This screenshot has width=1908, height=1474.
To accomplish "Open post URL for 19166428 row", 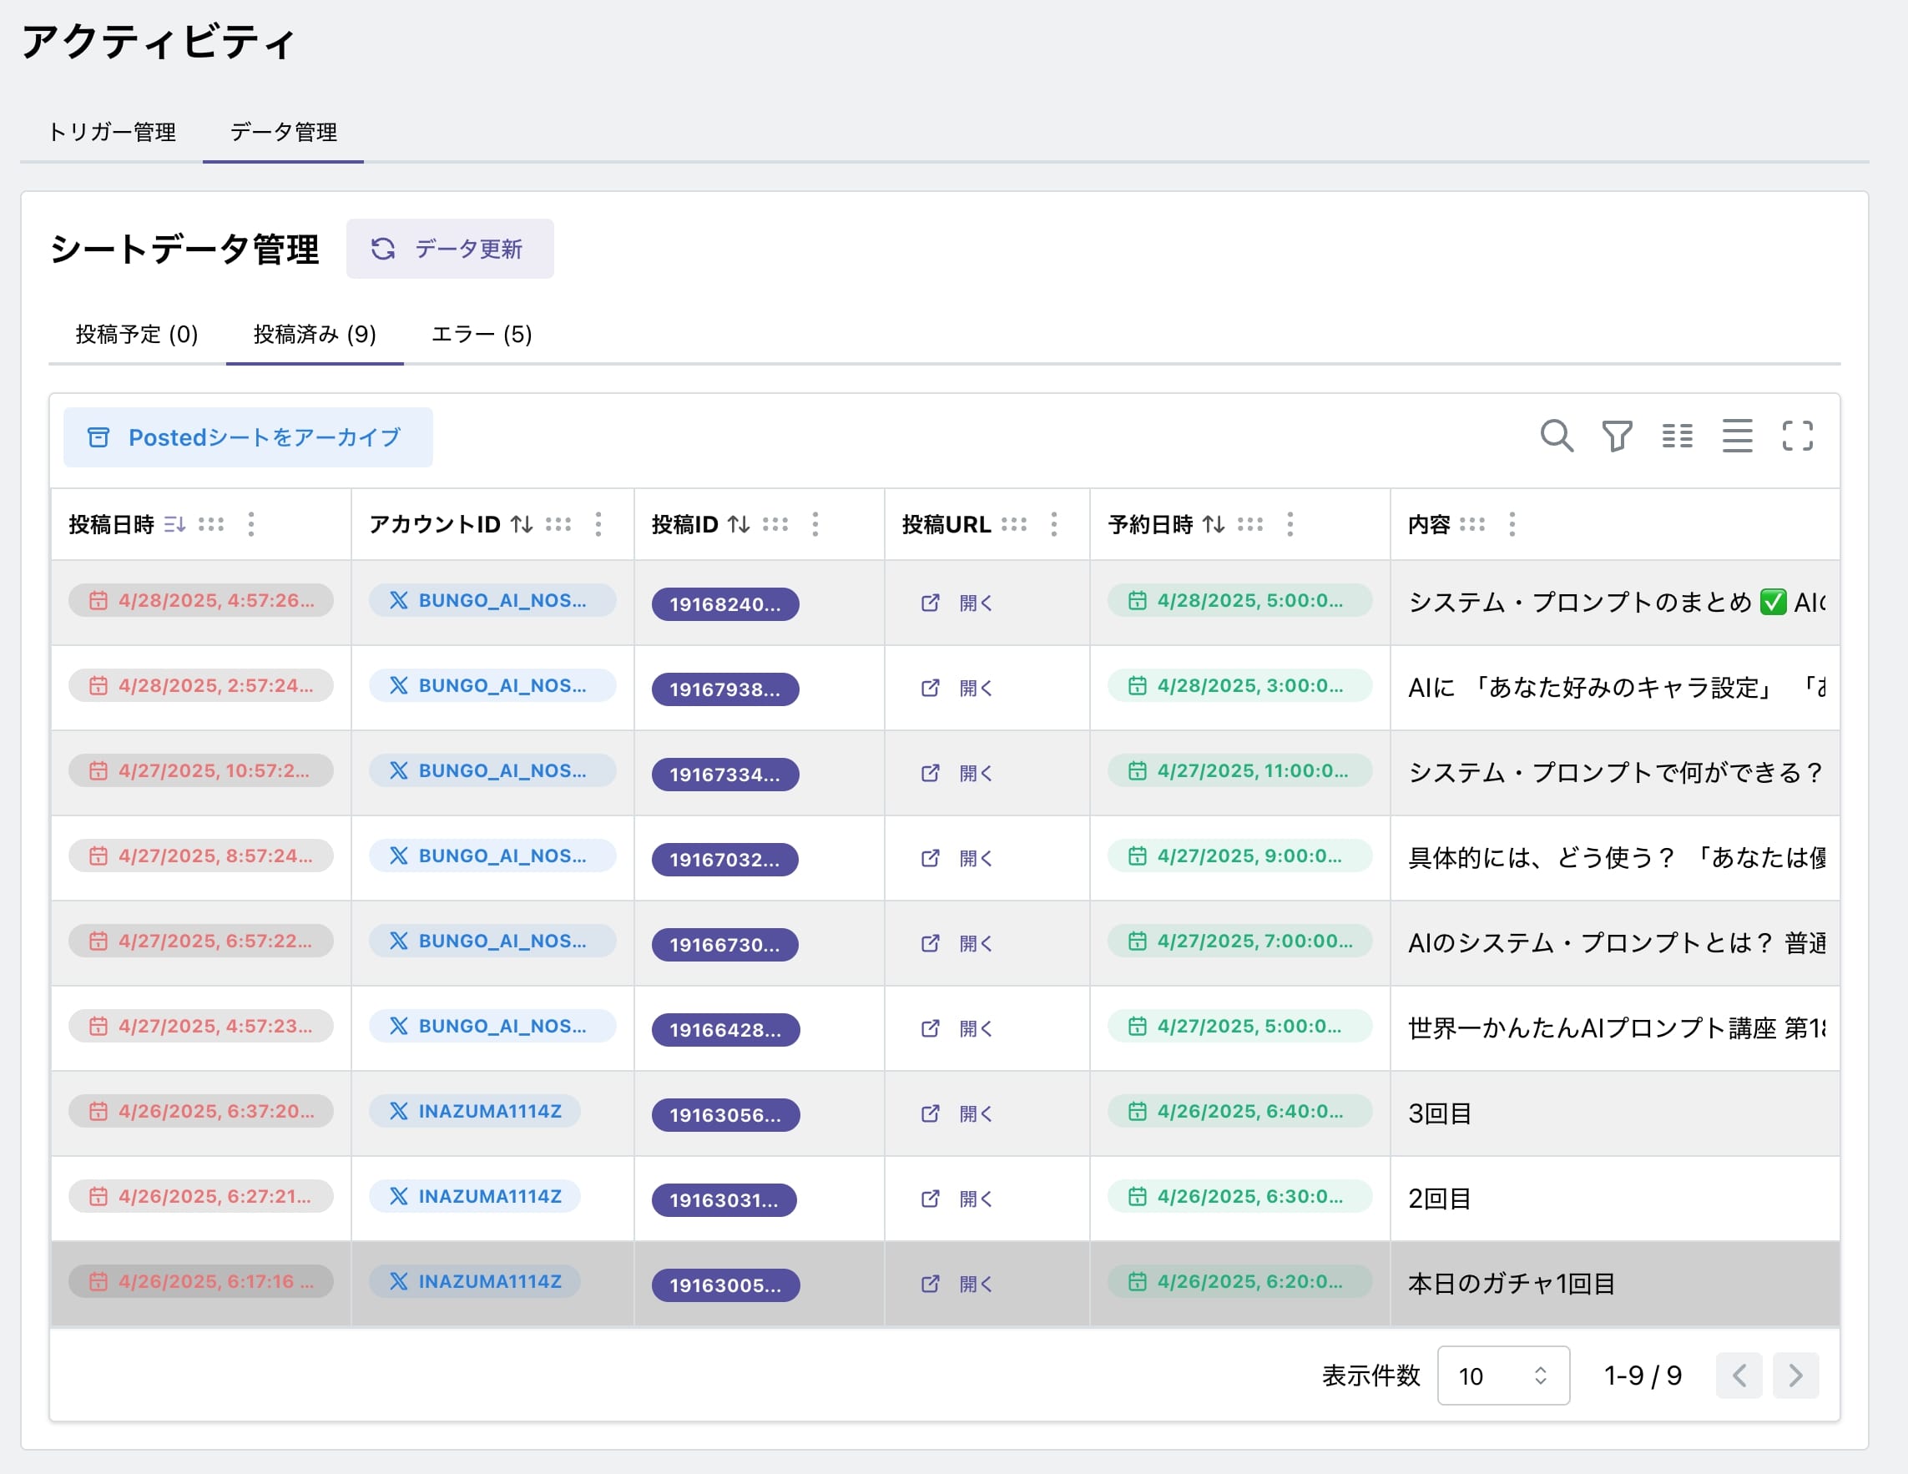I will pos(957,1029).
